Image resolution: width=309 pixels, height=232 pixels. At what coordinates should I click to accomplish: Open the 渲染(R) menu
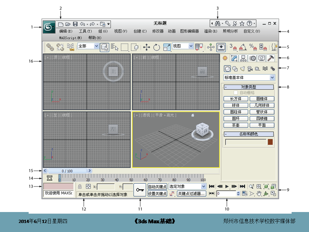[211, 31]
